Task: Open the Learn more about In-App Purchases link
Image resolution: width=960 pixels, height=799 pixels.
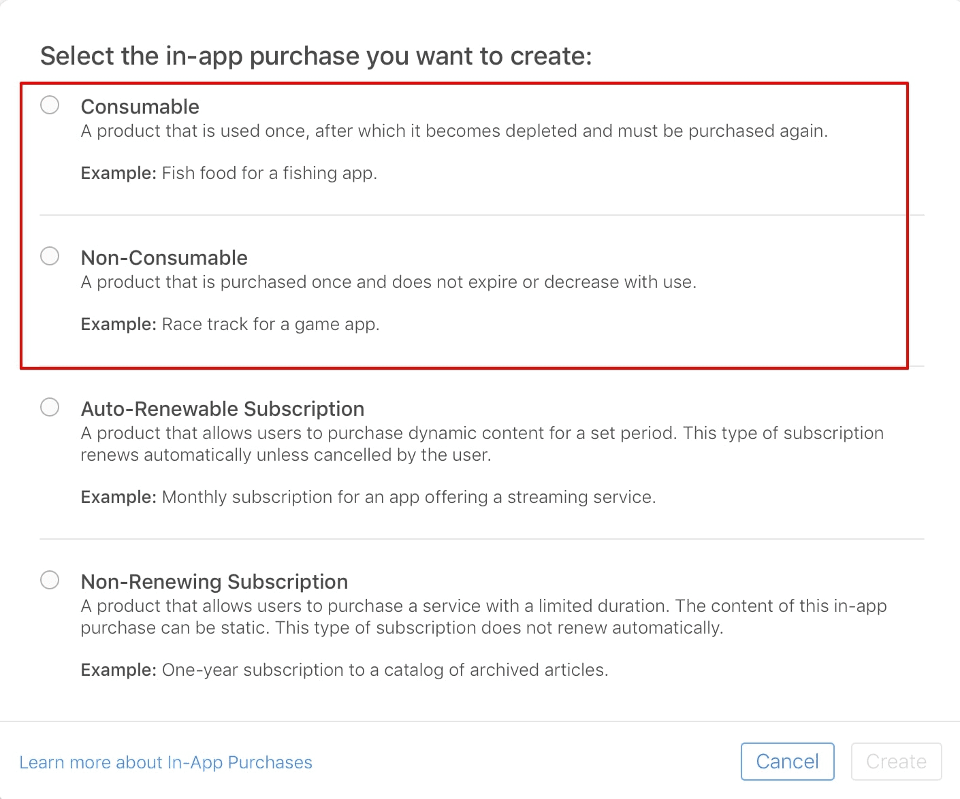Action: click(x=166, y=762)
